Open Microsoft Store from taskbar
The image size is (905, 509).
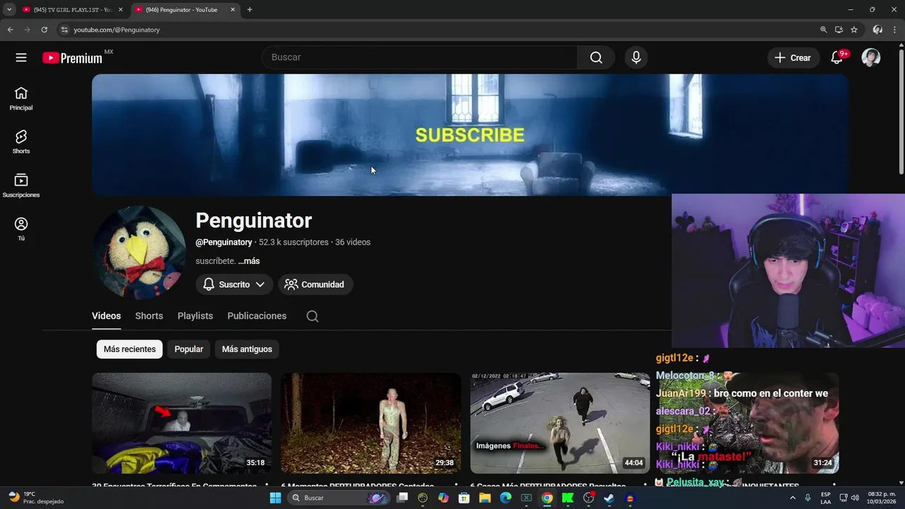464,498
